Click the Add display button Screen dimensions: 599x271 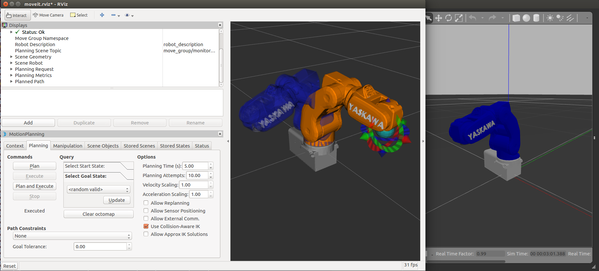coord(28,123)
